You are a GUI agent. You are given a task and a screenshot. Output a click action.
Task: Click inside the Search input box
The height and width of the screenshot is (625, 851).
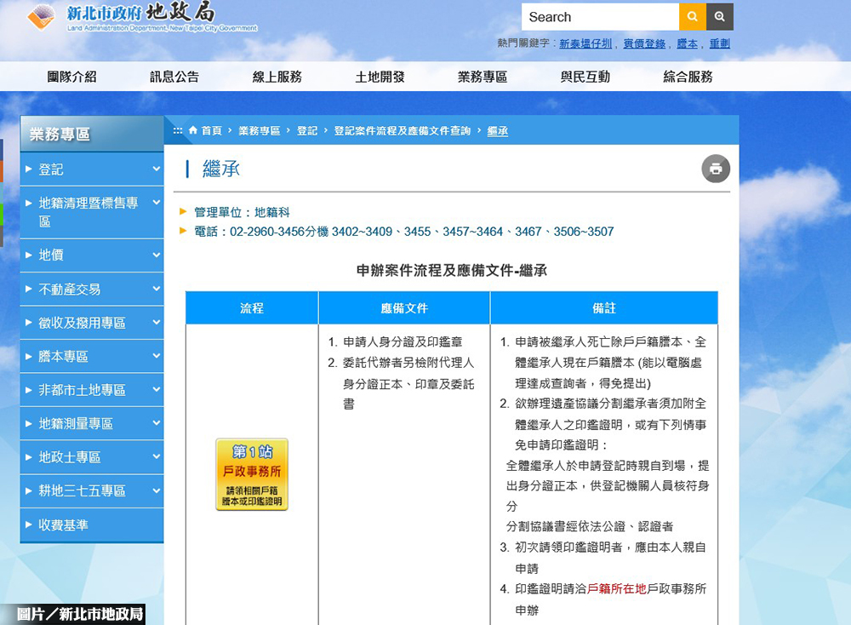pos(600,16)
